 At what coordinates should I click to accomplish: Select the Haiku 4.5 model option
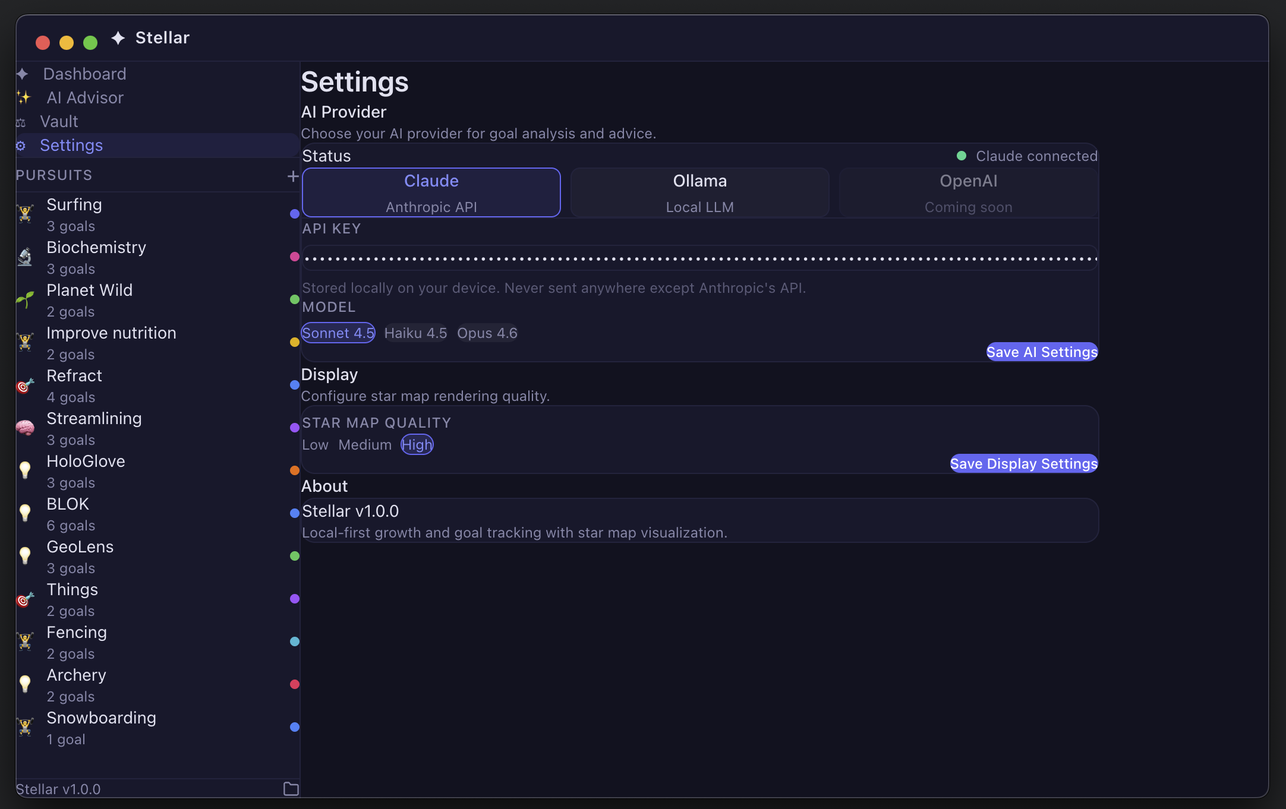tap(415, 333)
